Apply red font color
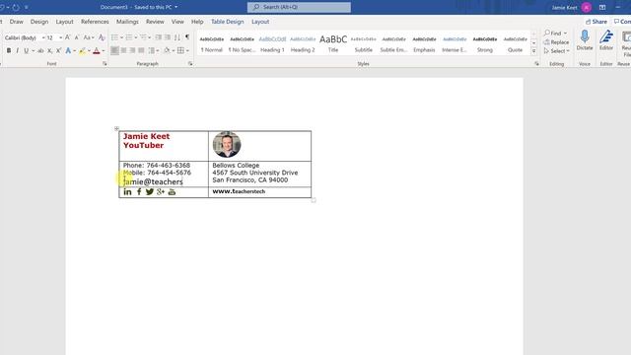 [97, 50]
